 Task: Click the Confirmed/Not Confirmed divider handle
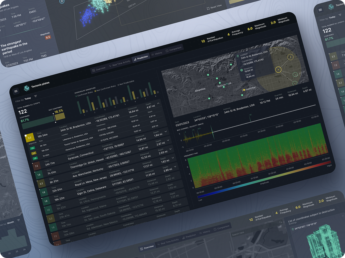point(54,118)
